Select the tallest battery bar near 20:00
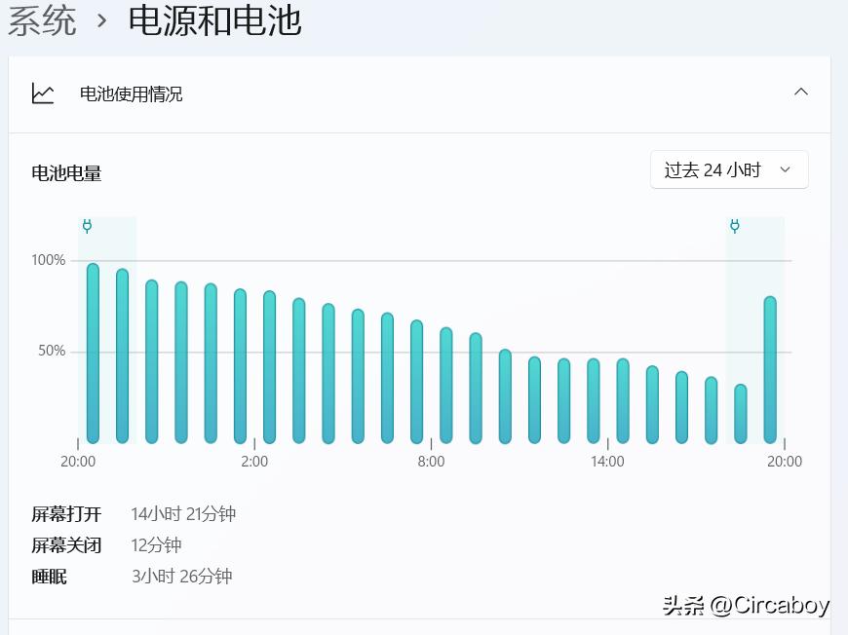848x635 pixels. [91, 351]
